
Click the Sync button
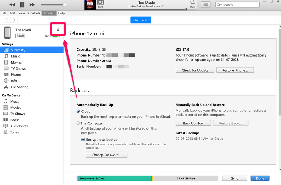point(235,178)
